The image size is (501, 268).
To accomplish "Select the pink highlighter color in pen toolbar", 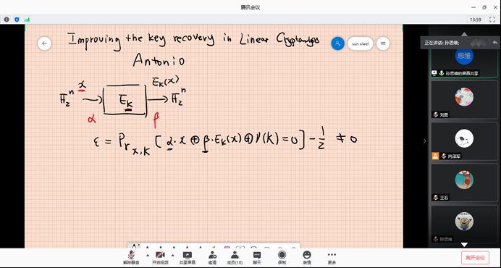I will pos(227,247).
